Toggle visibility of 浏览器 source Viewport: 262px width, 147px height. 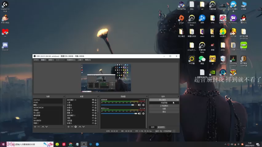click(x=93, y=121)
